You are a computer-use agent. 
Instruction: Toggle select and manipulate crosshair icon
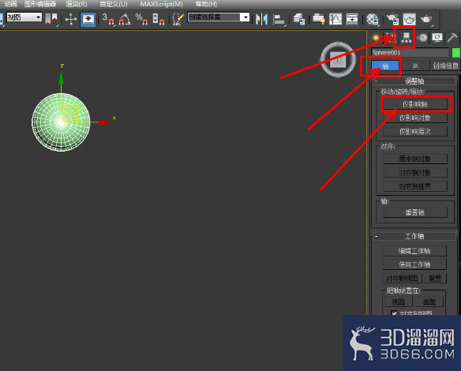tap(71, 20)
